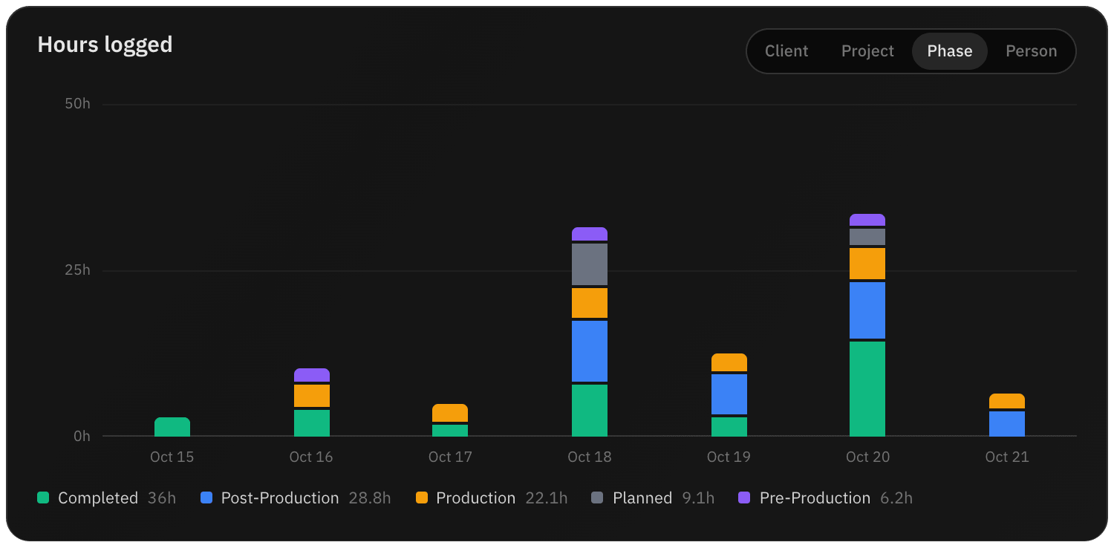Select the blue segment of the Oct 21 bar

pyautogui.click(x=1007, y=424)
